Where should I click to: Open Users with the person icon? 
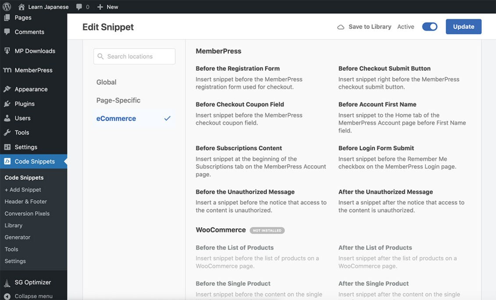pos(7,118)
